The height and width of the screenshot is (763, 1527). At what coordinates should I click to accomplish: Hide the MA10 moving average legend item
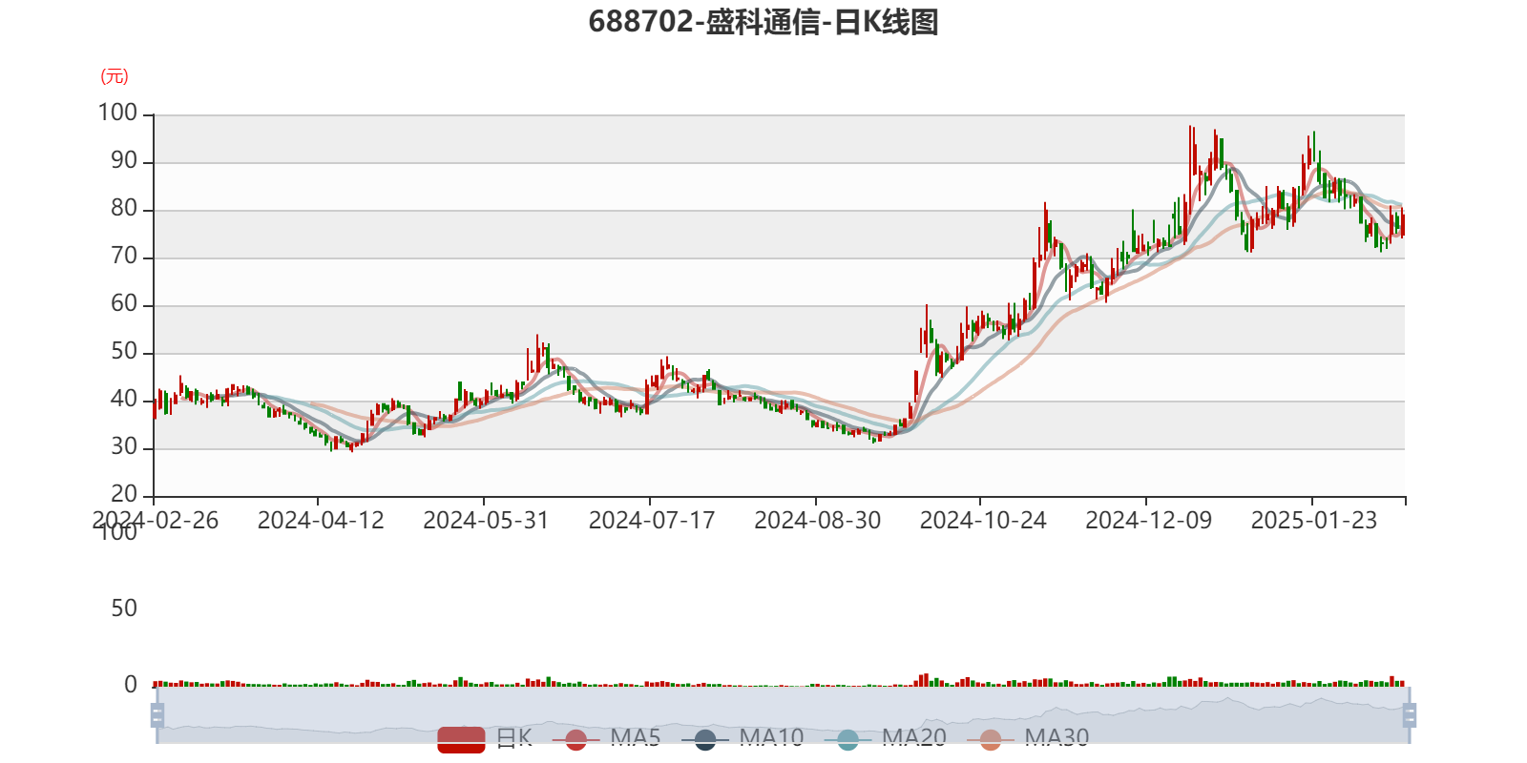(x=743, y=738)
